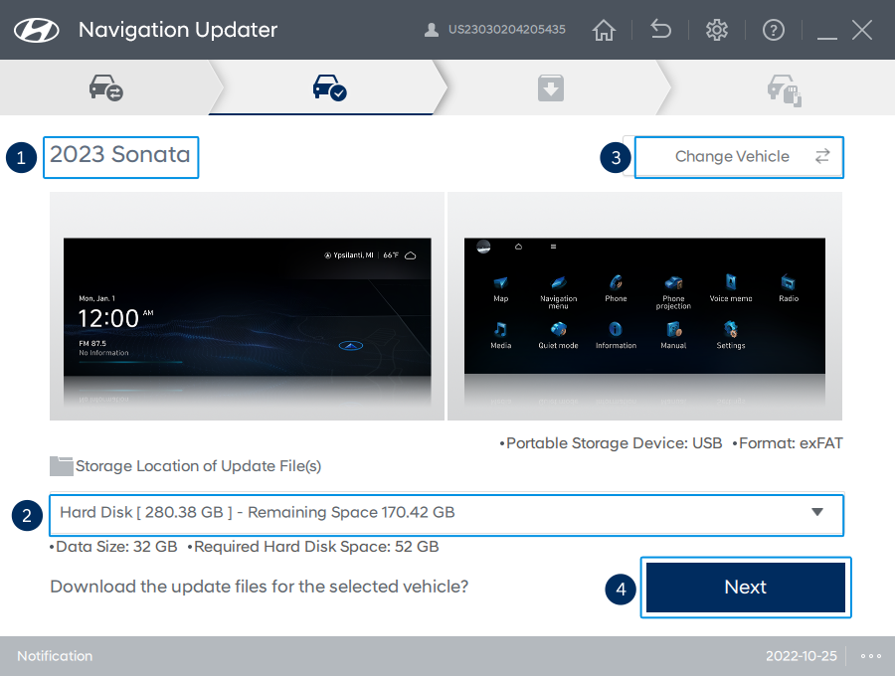The width and height of the screenshot is (895, 676).
Task: Click the swap arrows on Change Vehicle
Action: point(822,156)
